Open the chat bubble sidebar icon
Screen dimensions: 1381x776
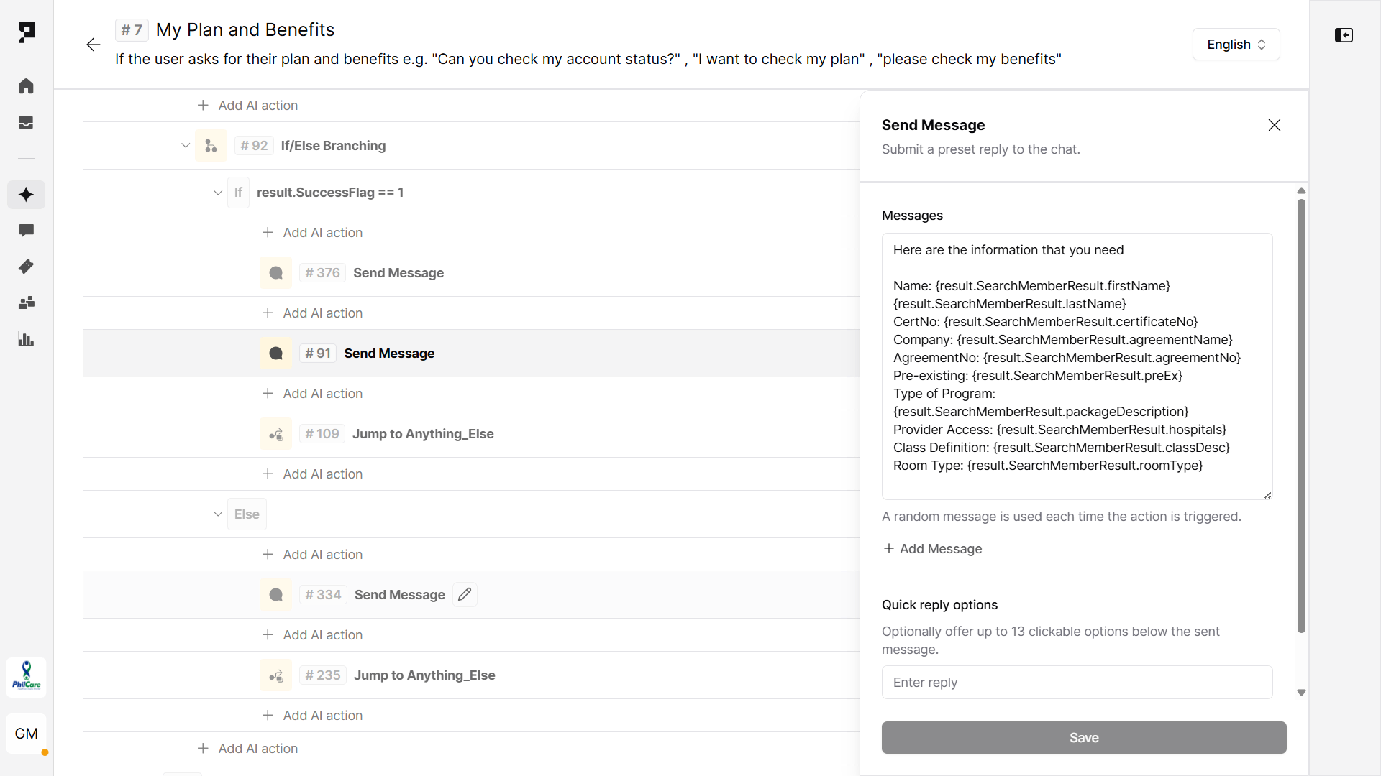(x=26, y=231)
